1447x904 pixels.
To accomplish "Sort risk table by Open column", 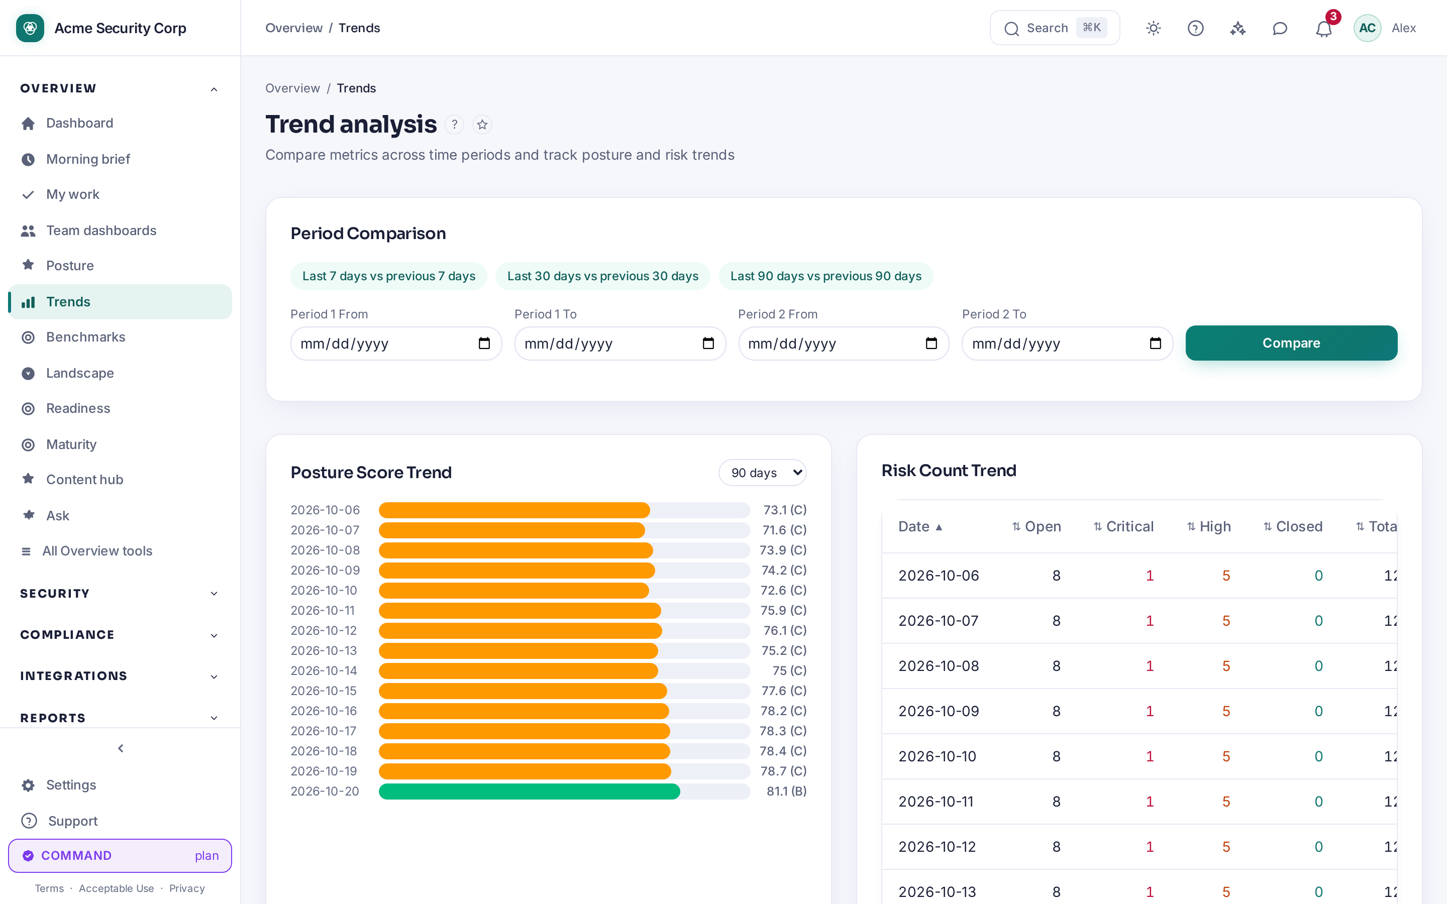I will click(1036, 527).
